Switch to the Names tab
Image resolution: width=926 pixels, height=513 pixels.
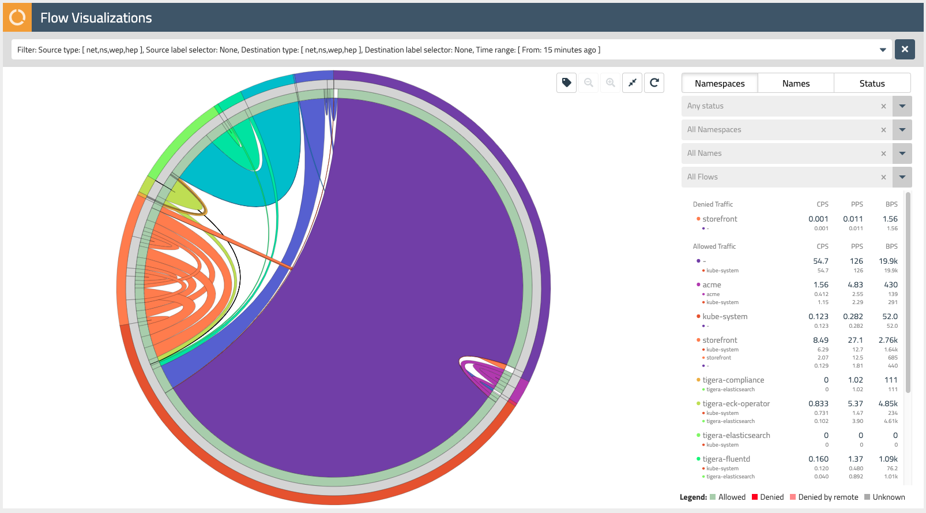point(796,83)
